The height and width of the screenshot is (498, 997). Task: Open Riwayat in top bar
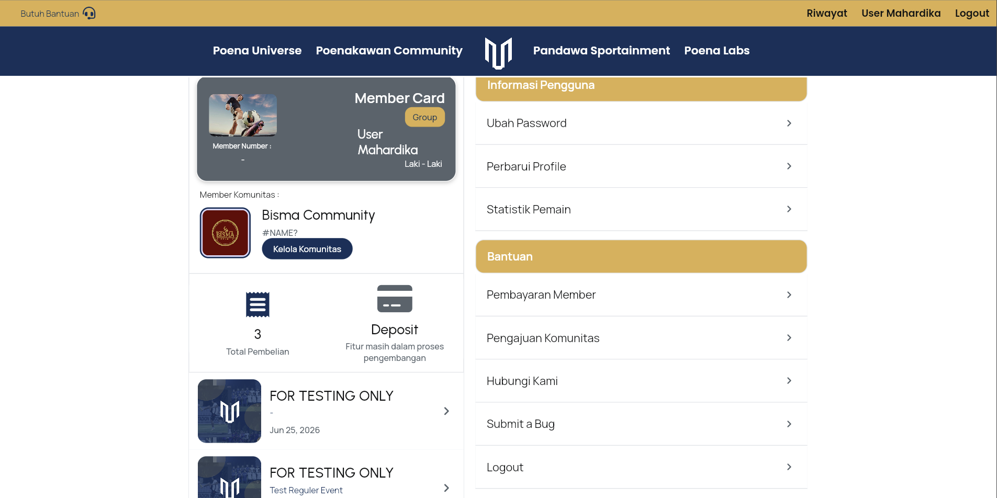827,13
